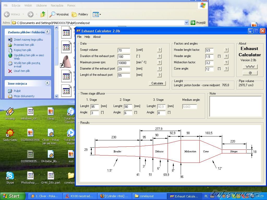The height and width of the screenshot is (200, 267).
Task: Open the Explorer Ulubione menu
Action: (41, 5)
